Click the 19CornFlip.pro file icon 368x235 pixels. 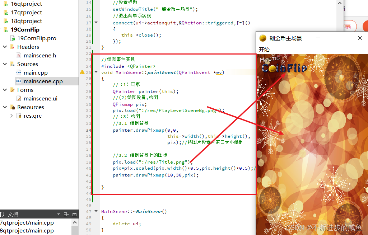click(13, 38)
